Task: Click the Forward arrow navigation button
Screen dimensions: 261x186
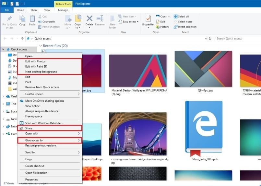Action: click(12, 39)
